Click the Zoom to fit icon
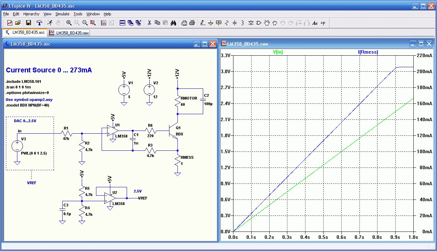Image resolution: width=437 pixels, height=251 pixels. click(x=93, y=23)
